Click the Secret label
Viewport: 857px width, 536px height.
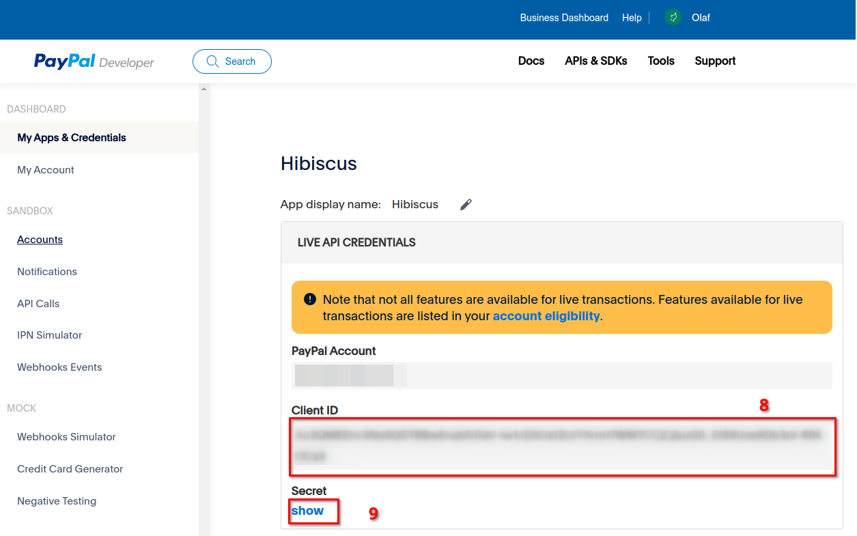(309, 491)
